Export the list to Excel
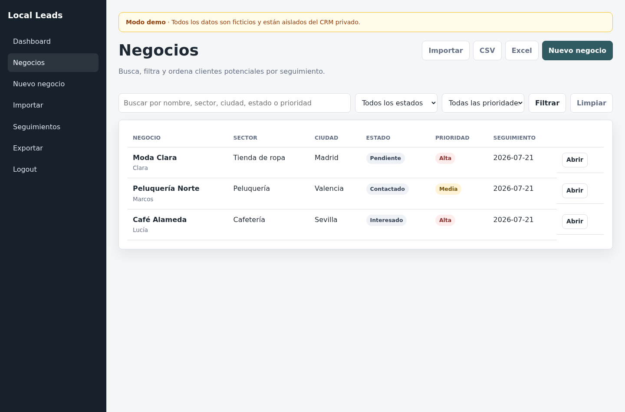The height and width of the screenshot is (412, 625). (522, 50)
